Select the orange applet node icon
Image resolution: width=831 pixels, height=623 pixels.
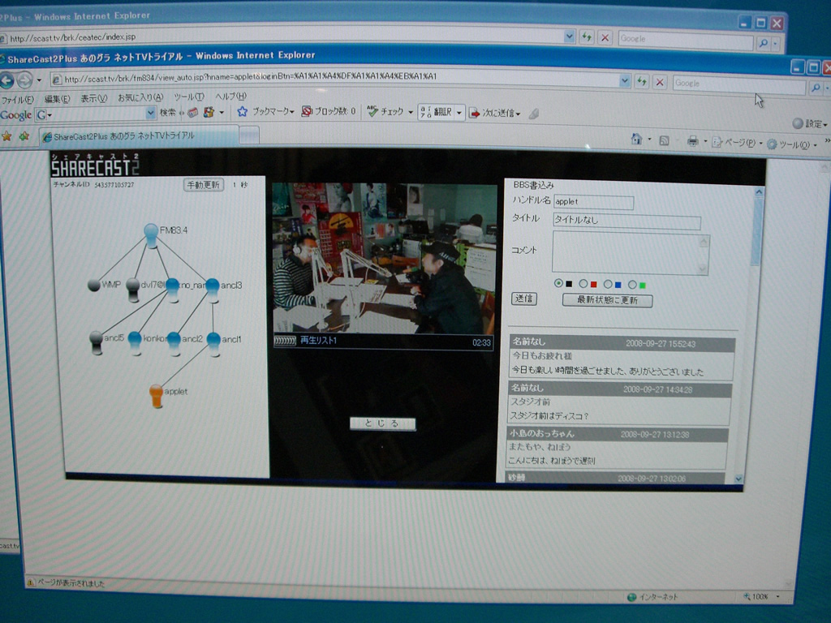156,396
